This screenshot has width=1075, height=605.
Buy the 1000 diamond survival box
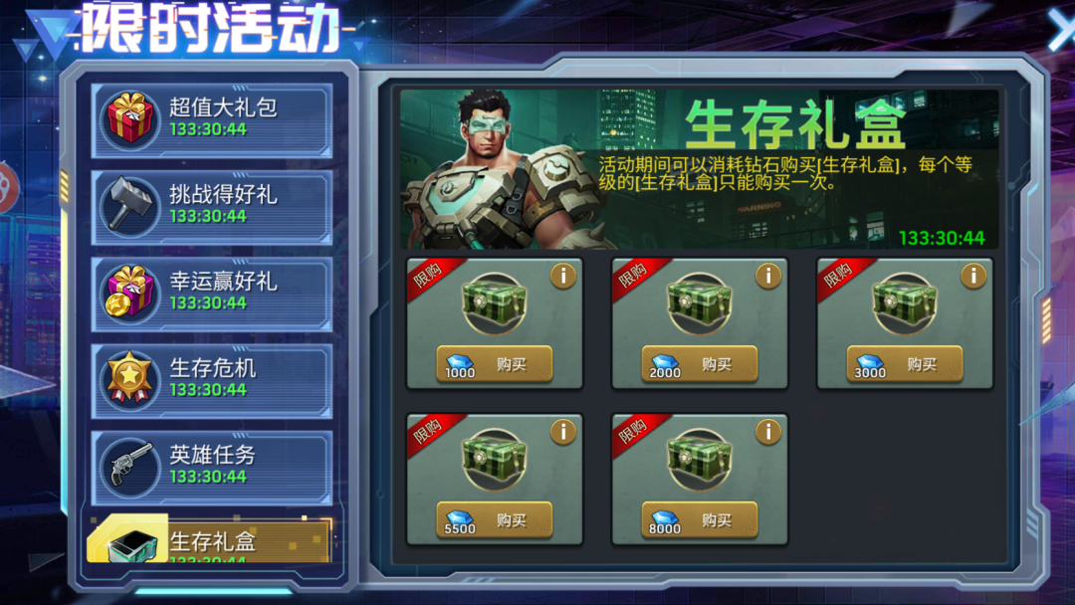(495, 364)
